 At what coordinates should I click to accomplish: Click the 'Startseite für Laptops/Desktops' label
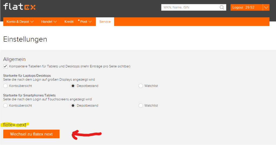(x=27, y=76)
